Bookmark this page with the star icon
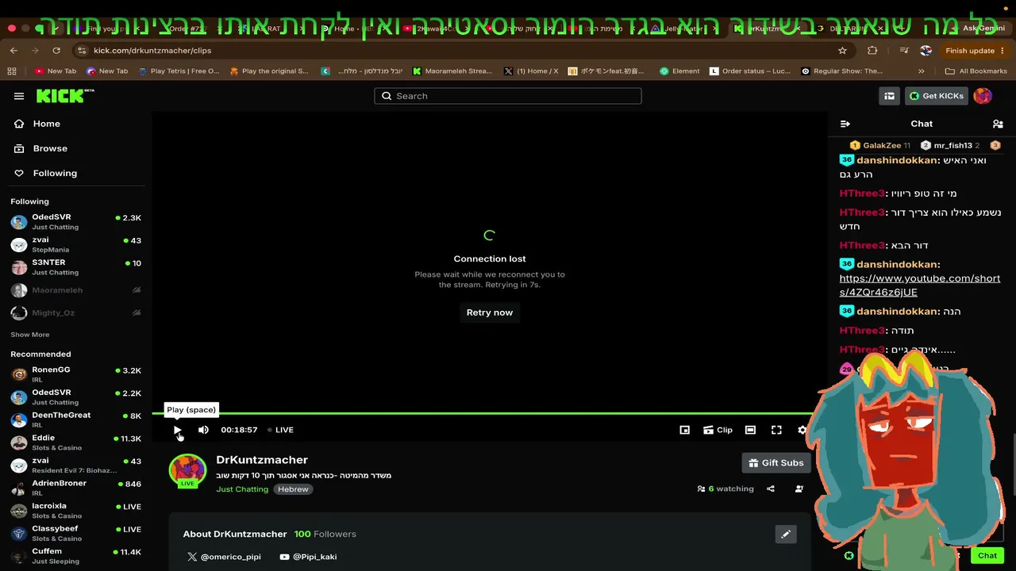 [x=842, y=50]
